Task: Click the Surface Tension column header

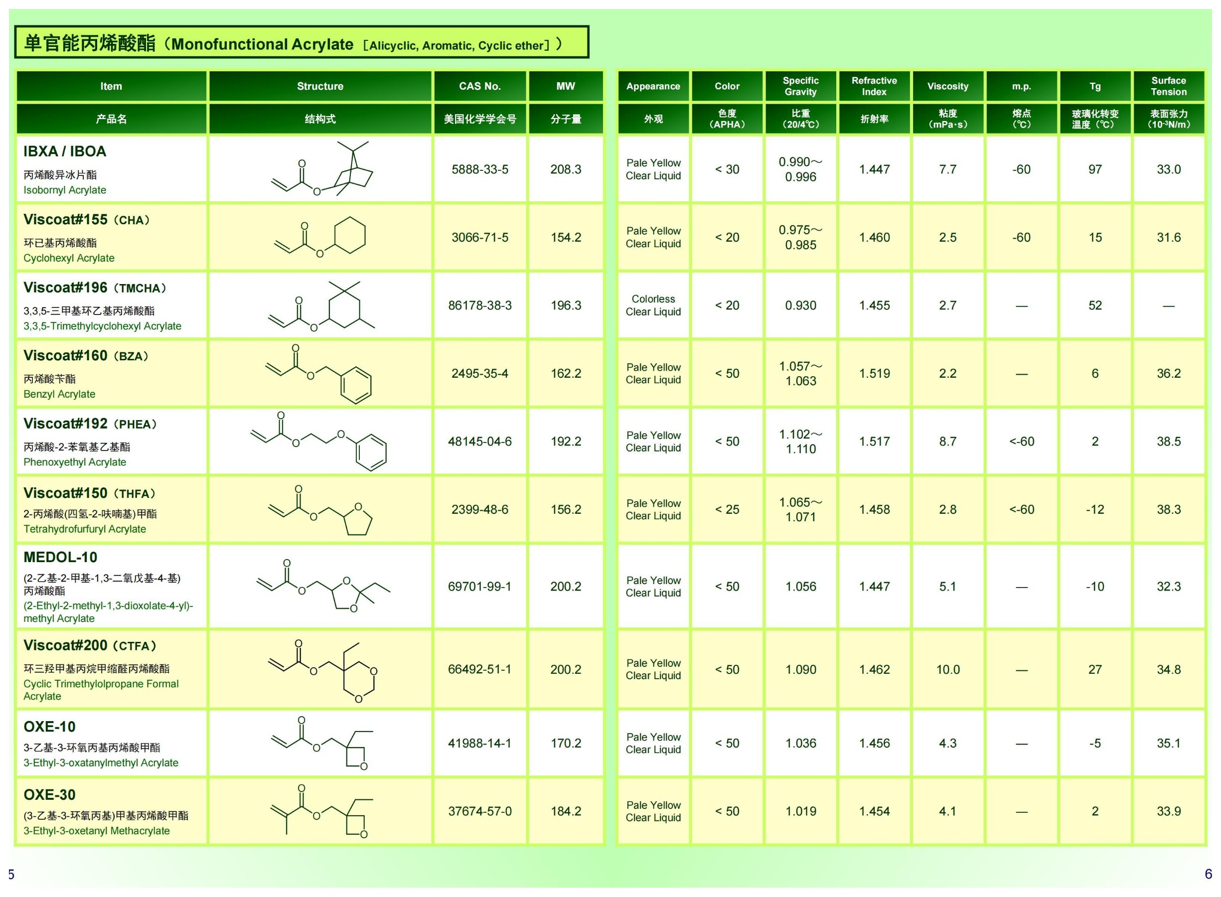Action: pyautogui.click(x=1169, y=86)
